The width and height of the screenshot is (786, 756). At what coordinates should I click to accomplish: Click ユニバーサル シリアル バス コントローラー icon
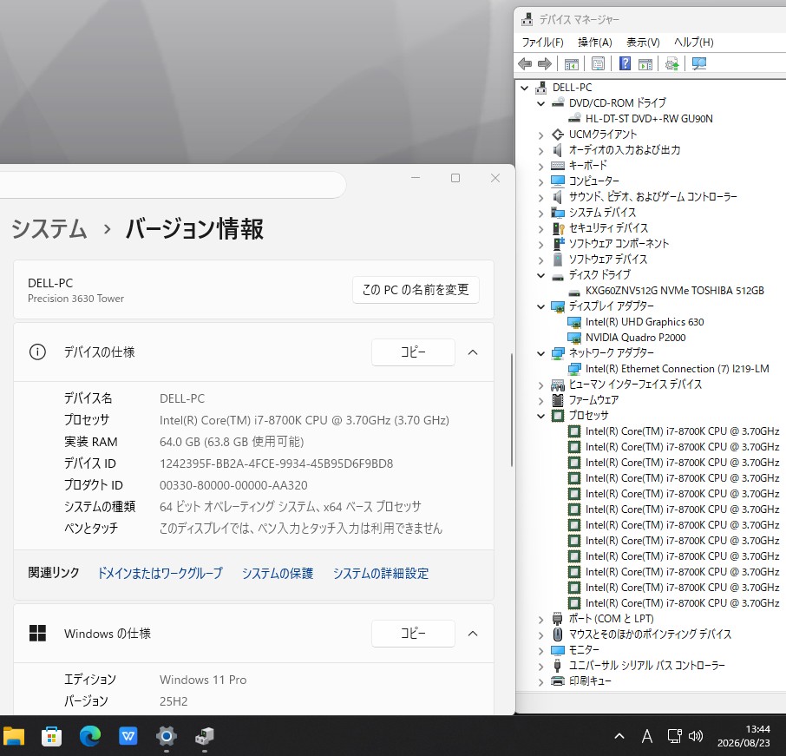pos(558,666)
